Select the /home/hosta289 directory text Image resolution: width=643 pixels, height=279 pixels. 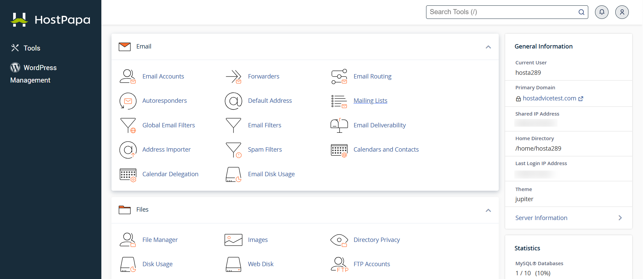(x=538, y=149)
